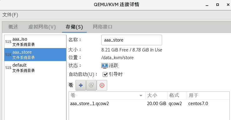Image resolution: width=231 pixels, height=120 pixels.
Task: Add a new volume with the plus icon
Action: pos(81,85)
